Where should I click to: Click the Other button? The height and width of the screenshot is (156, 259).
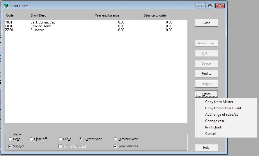(207, 94)
